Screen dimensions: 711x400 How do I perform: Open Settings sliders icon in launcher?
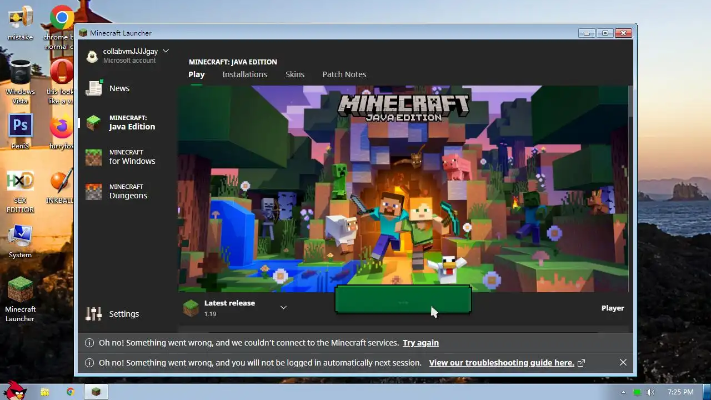tap(93, 314)
